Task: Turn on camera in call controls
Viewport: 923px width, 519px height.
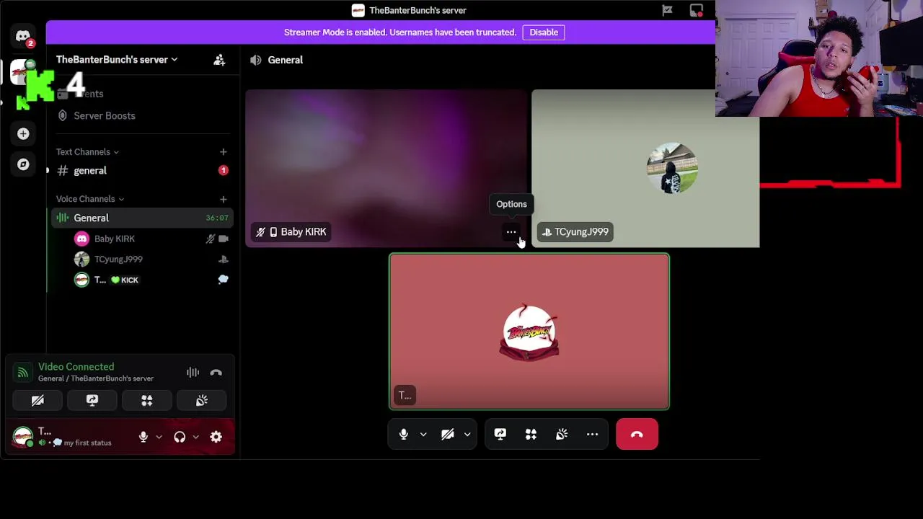Action: [448, 434]
